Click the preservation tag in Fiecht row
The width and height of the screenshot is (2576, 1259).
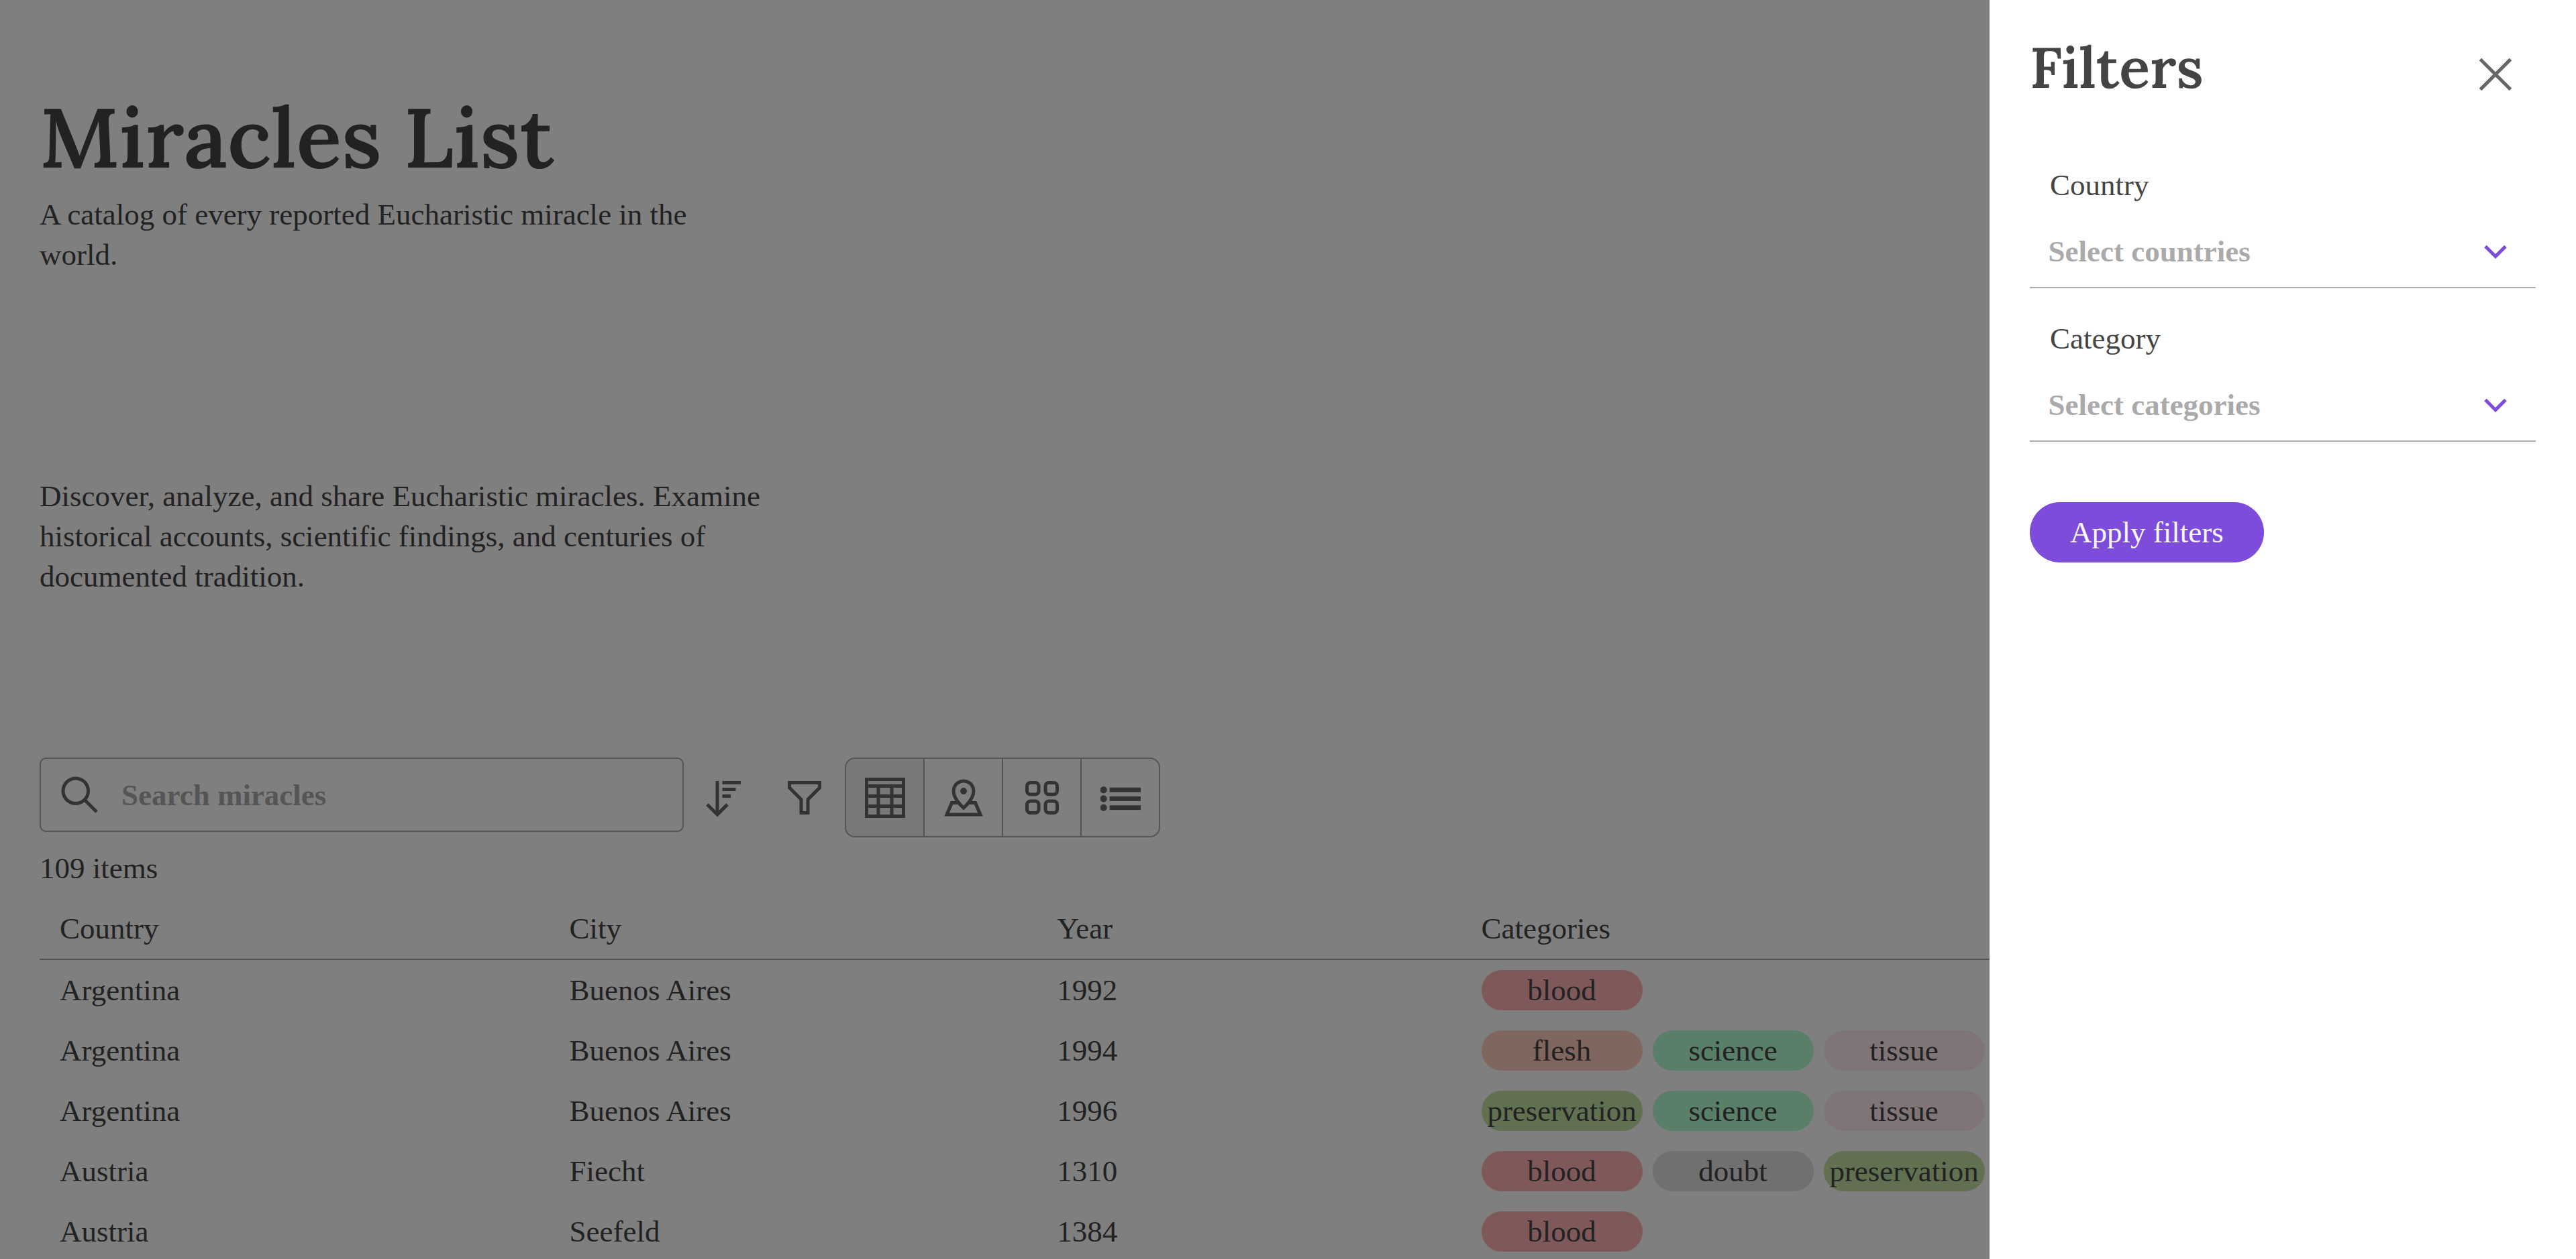click(x=1903, y=1171)
